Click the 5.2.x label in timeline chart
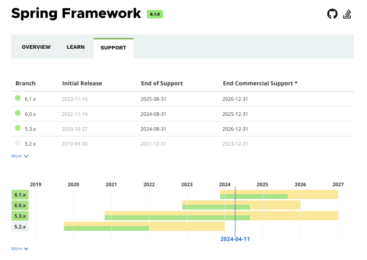The width and height of the screenshot is (367, 260). pyautogui.click(x=20, y=227)
